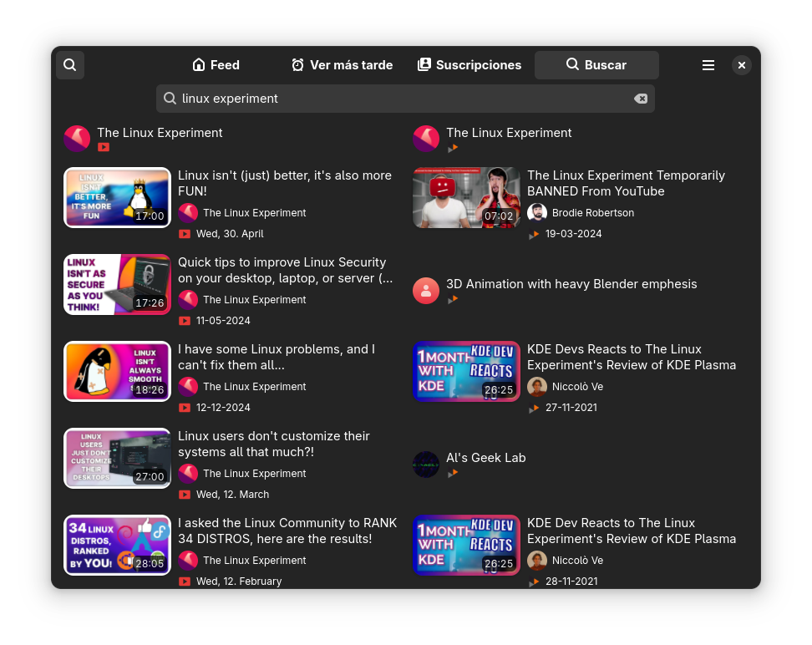Click The Linux Experiment YouTube channel avatar

(77, 139)
